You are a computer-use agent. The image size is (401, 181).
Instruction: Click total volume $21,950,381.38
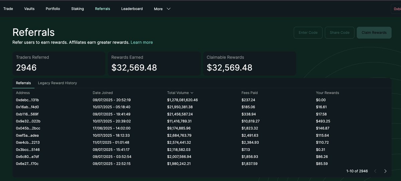(x=180, y=107)
